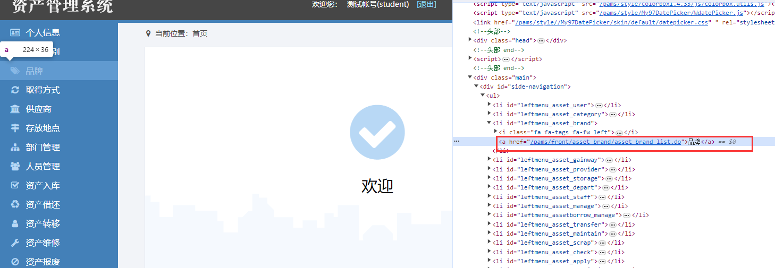
Task: Go to 取得方式 in the sidebar
Action: pyautogui.click(x=43, y=90)
